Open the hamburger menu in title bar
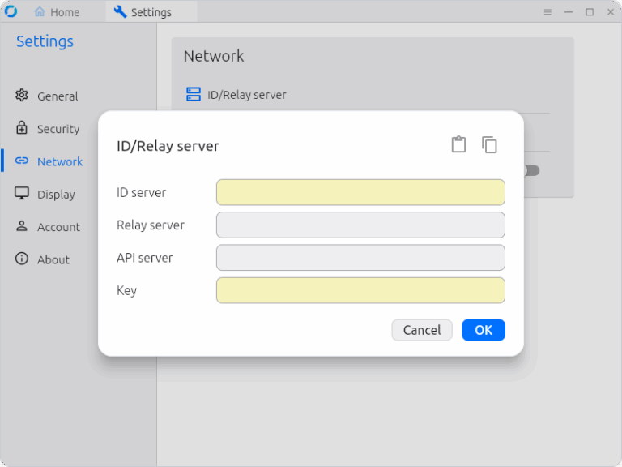 (547, 12)
